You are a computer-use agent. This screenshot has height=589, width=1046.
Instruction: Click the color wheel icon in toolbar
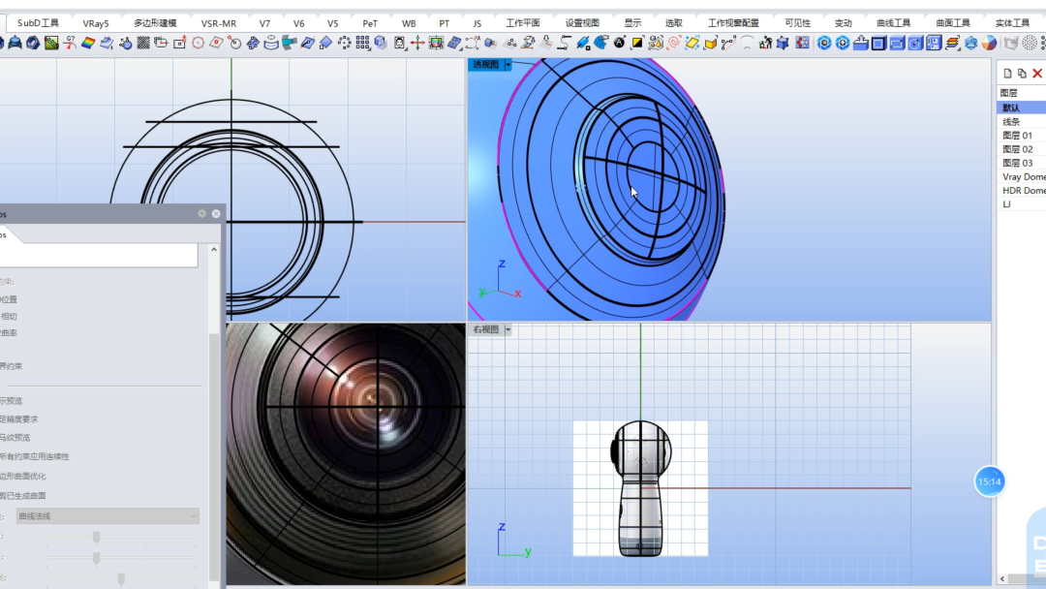989,44
